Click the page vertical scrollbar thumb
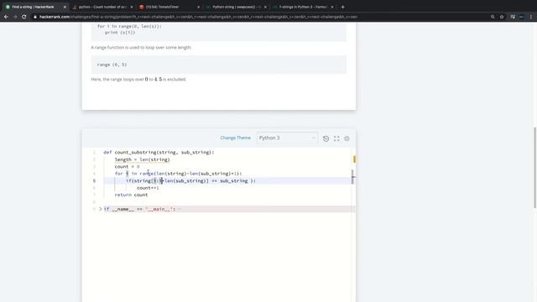The image size is (537, 302). pyautogui.click(x=534, y=168)
